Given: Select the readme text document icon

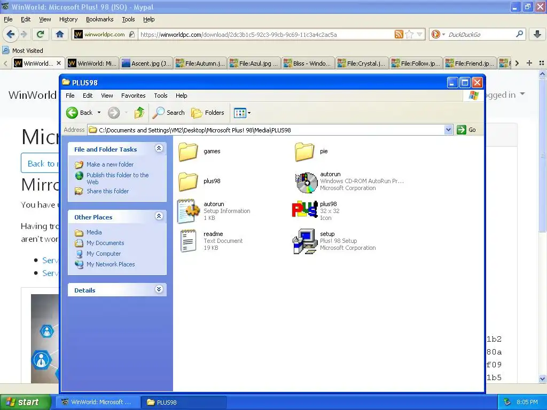Looking at the screenshot, I should 189,241.
